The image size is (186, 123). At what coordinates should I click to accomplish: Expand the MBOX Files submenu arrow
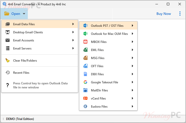click(132, 42)
